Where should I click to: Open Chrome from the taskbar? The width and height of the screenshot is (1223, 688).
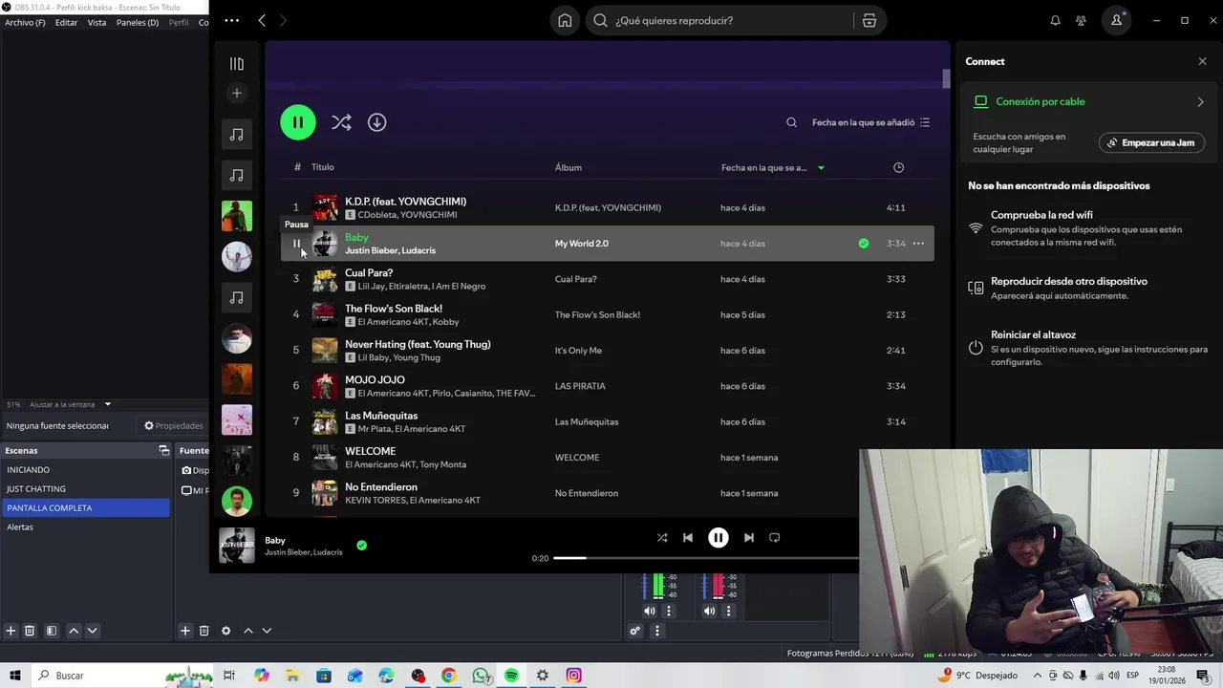click(x=448, y=676)
